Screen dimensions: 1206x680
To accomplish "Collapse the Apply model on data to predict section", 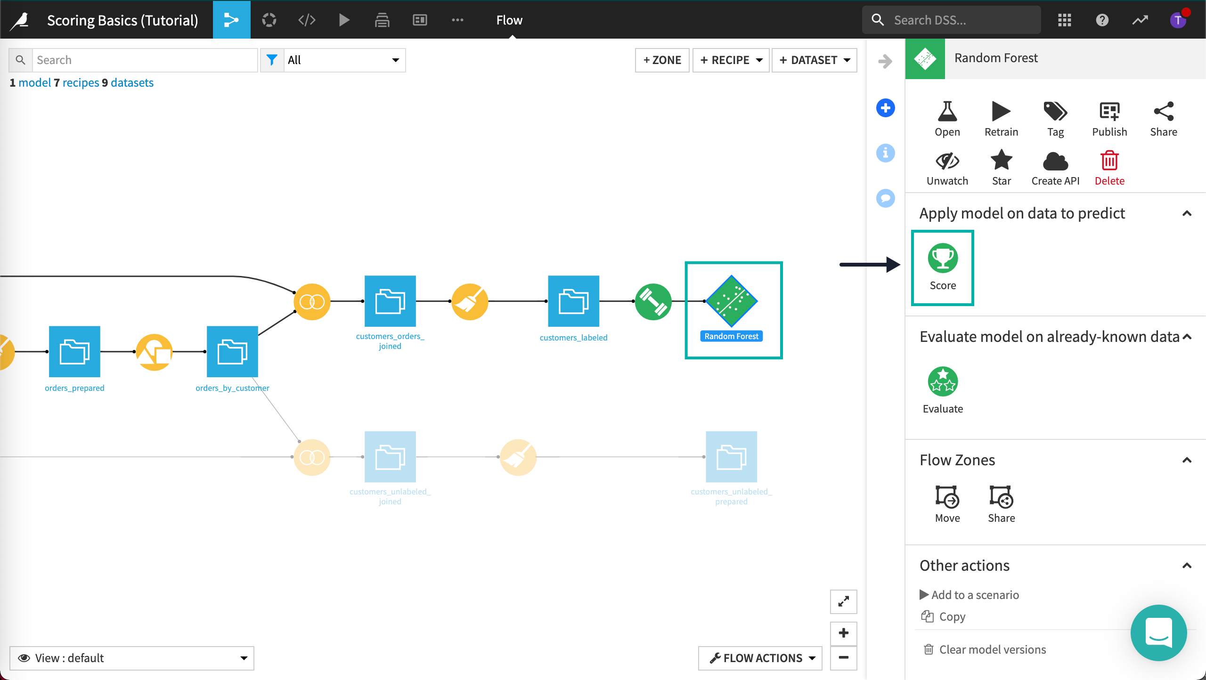I will tap(1185, 213).
